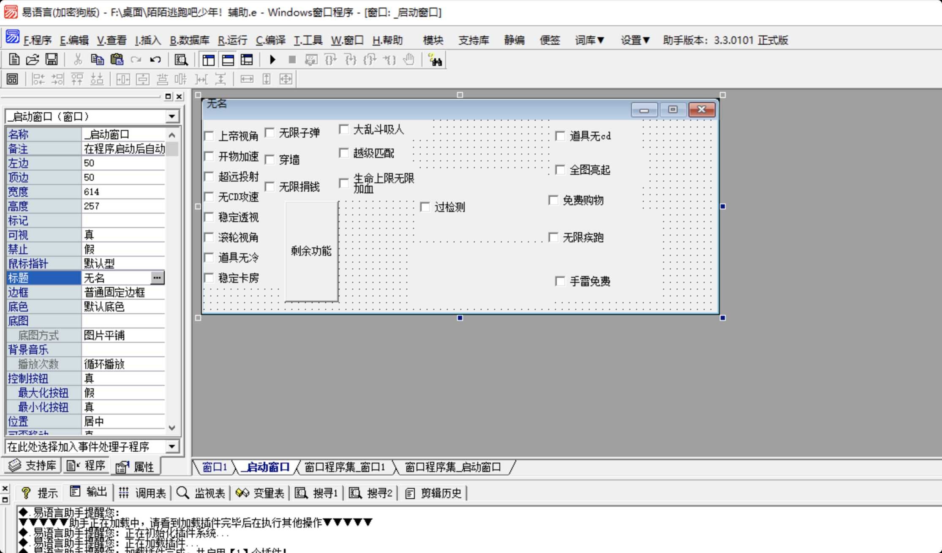Open the event handler subroutine dropdown
The image size is (942, 553).
(172, 446)
